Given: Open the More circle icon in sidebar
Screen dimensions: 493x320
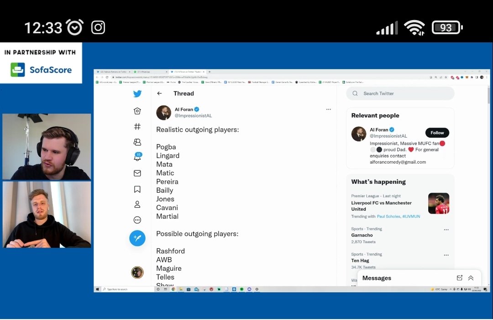Looking at the screenshot, I should (x=137, y=220).
